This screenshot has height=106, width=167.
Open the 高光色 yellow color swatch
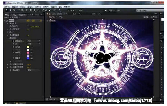point(28,47)
